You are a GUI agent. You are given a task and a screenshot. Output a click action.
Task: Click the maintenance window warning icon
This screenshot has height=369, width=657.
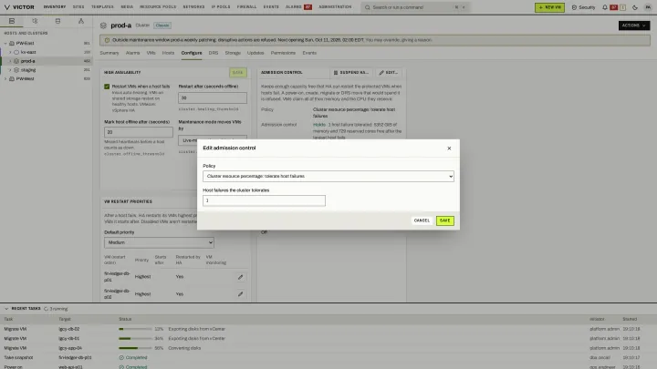tap(107, 40)
